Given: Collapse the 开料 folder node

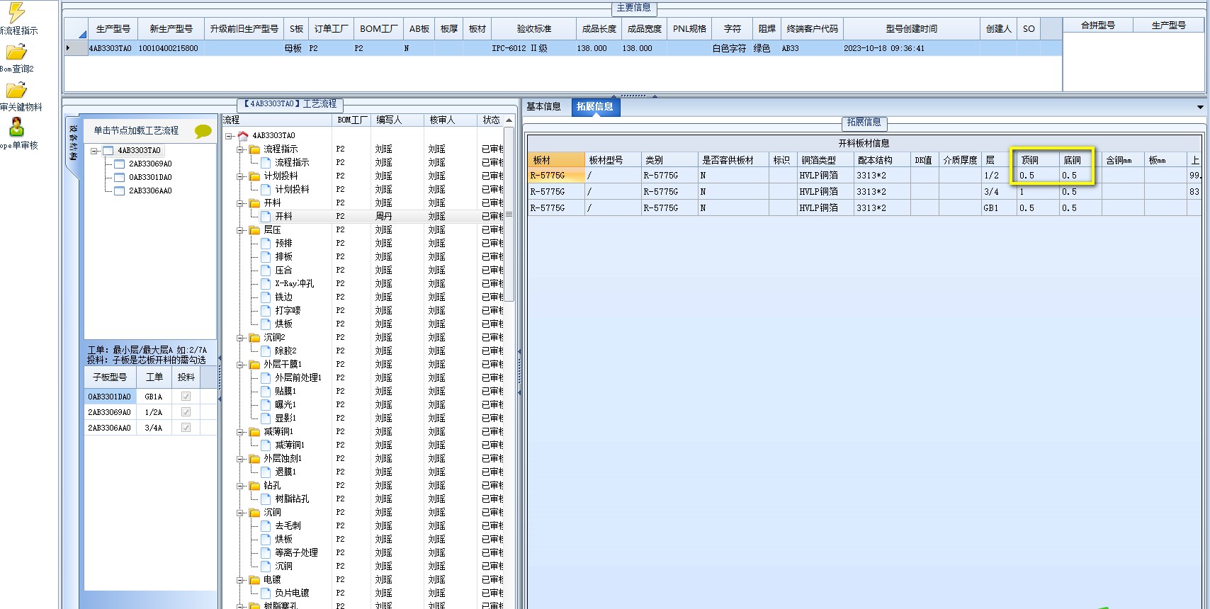Looking at the screenshot, I should (x=240, y=203).
